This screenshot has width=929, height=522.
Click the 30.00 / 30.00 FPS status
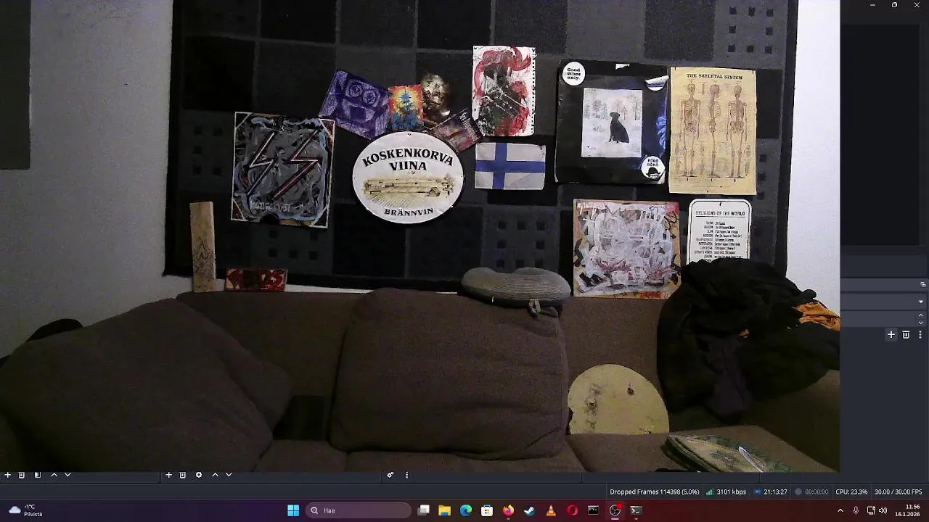(899, 492)
